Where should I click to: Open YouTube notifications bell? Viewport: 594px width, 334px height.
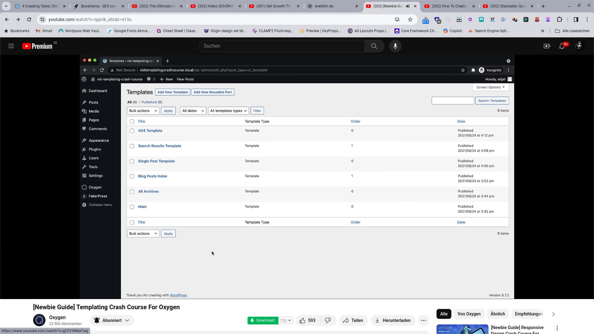[x=562, y=46]
